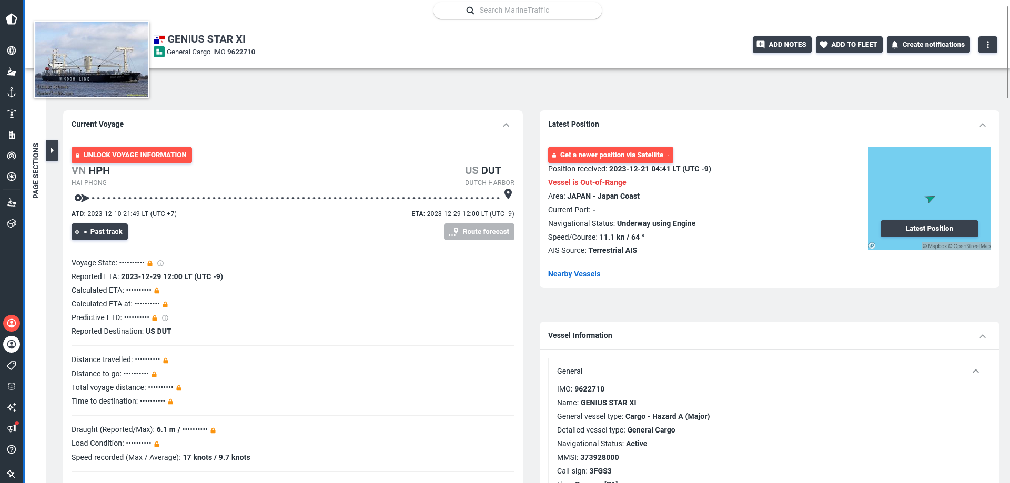Click the JAPAN - Japan Coast area text

coord(603,196)
